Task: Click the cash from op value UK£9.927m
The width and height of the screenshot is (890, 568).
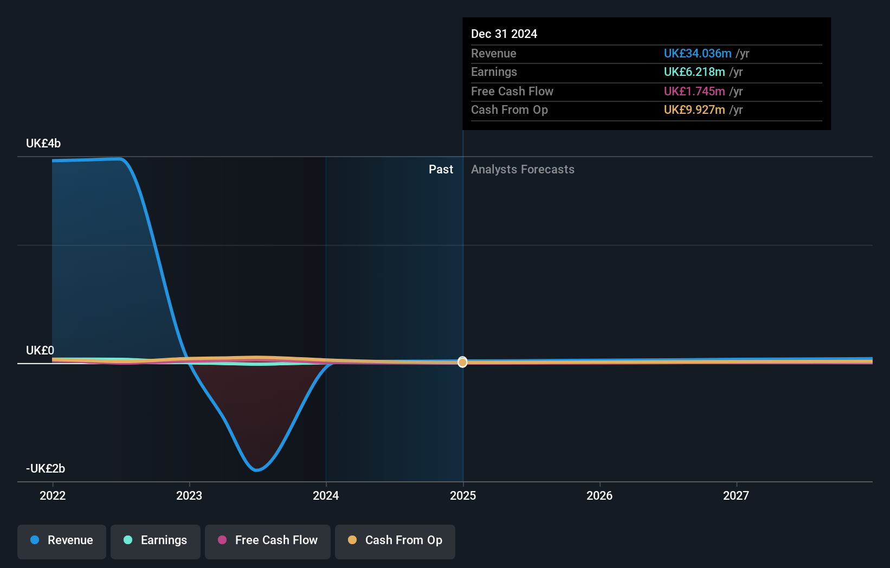Action: 694,110
